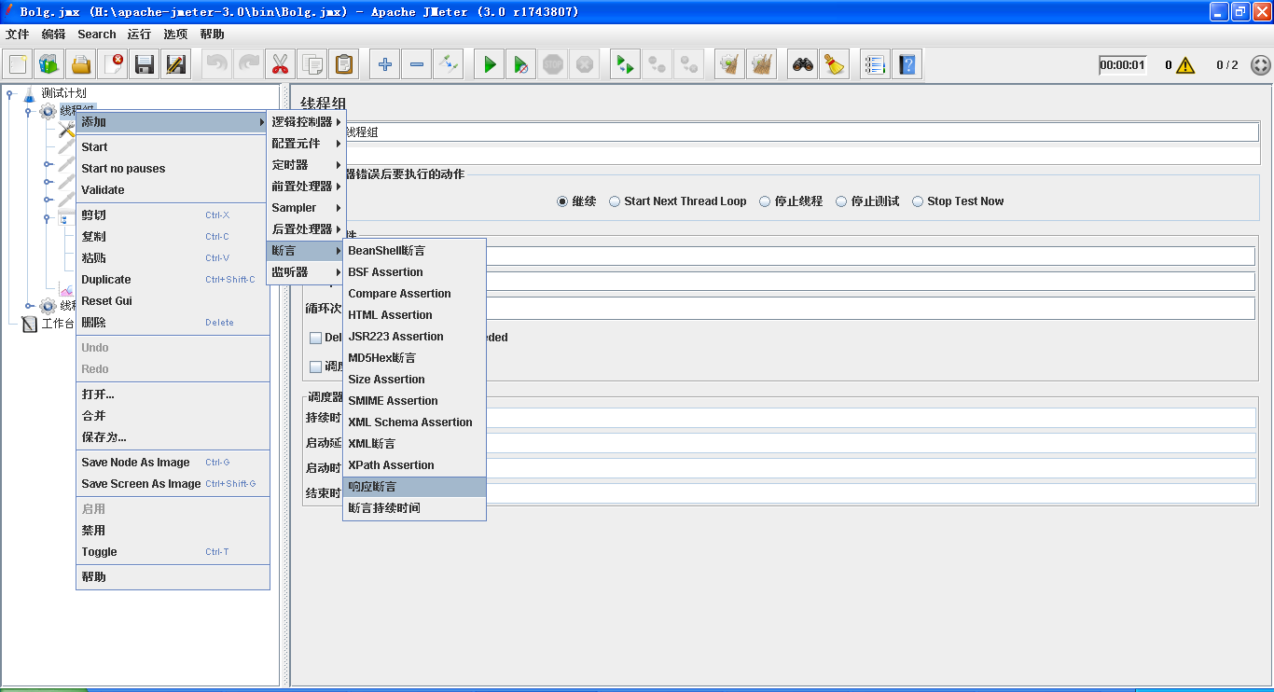Click the Collapse All minus icon
This screenshot has height=692, width=1274.
pos(417,64)
